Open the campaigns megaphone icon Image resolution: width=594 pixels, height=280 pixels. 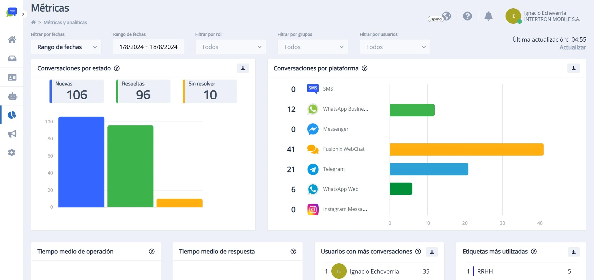12,134
